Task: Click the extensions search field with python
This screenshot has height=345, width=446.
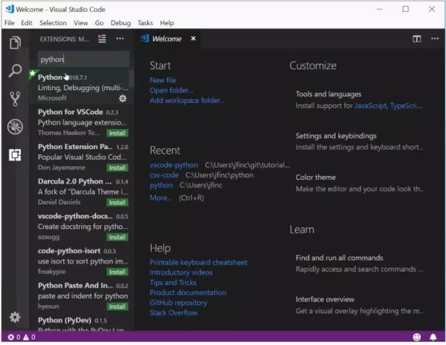Action: pyautogui.click(x=84, y=59)
